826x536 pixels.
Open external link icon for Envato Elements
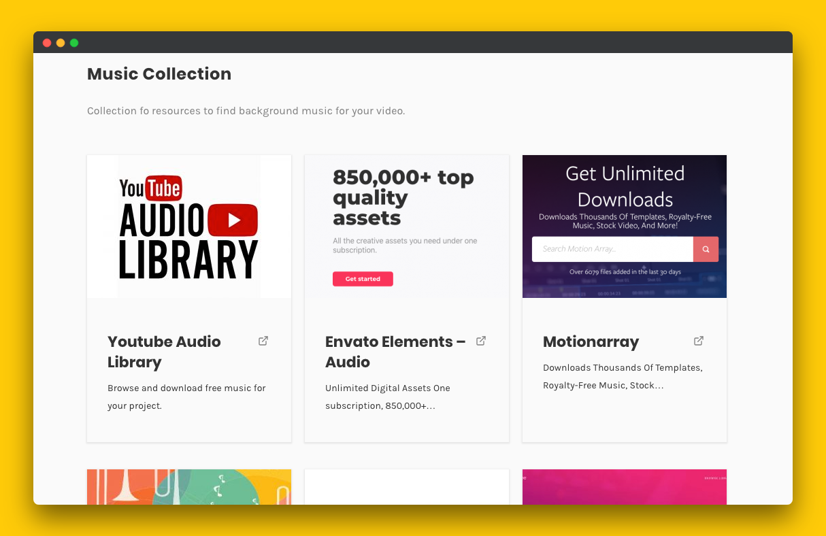(x=481, y=341)
